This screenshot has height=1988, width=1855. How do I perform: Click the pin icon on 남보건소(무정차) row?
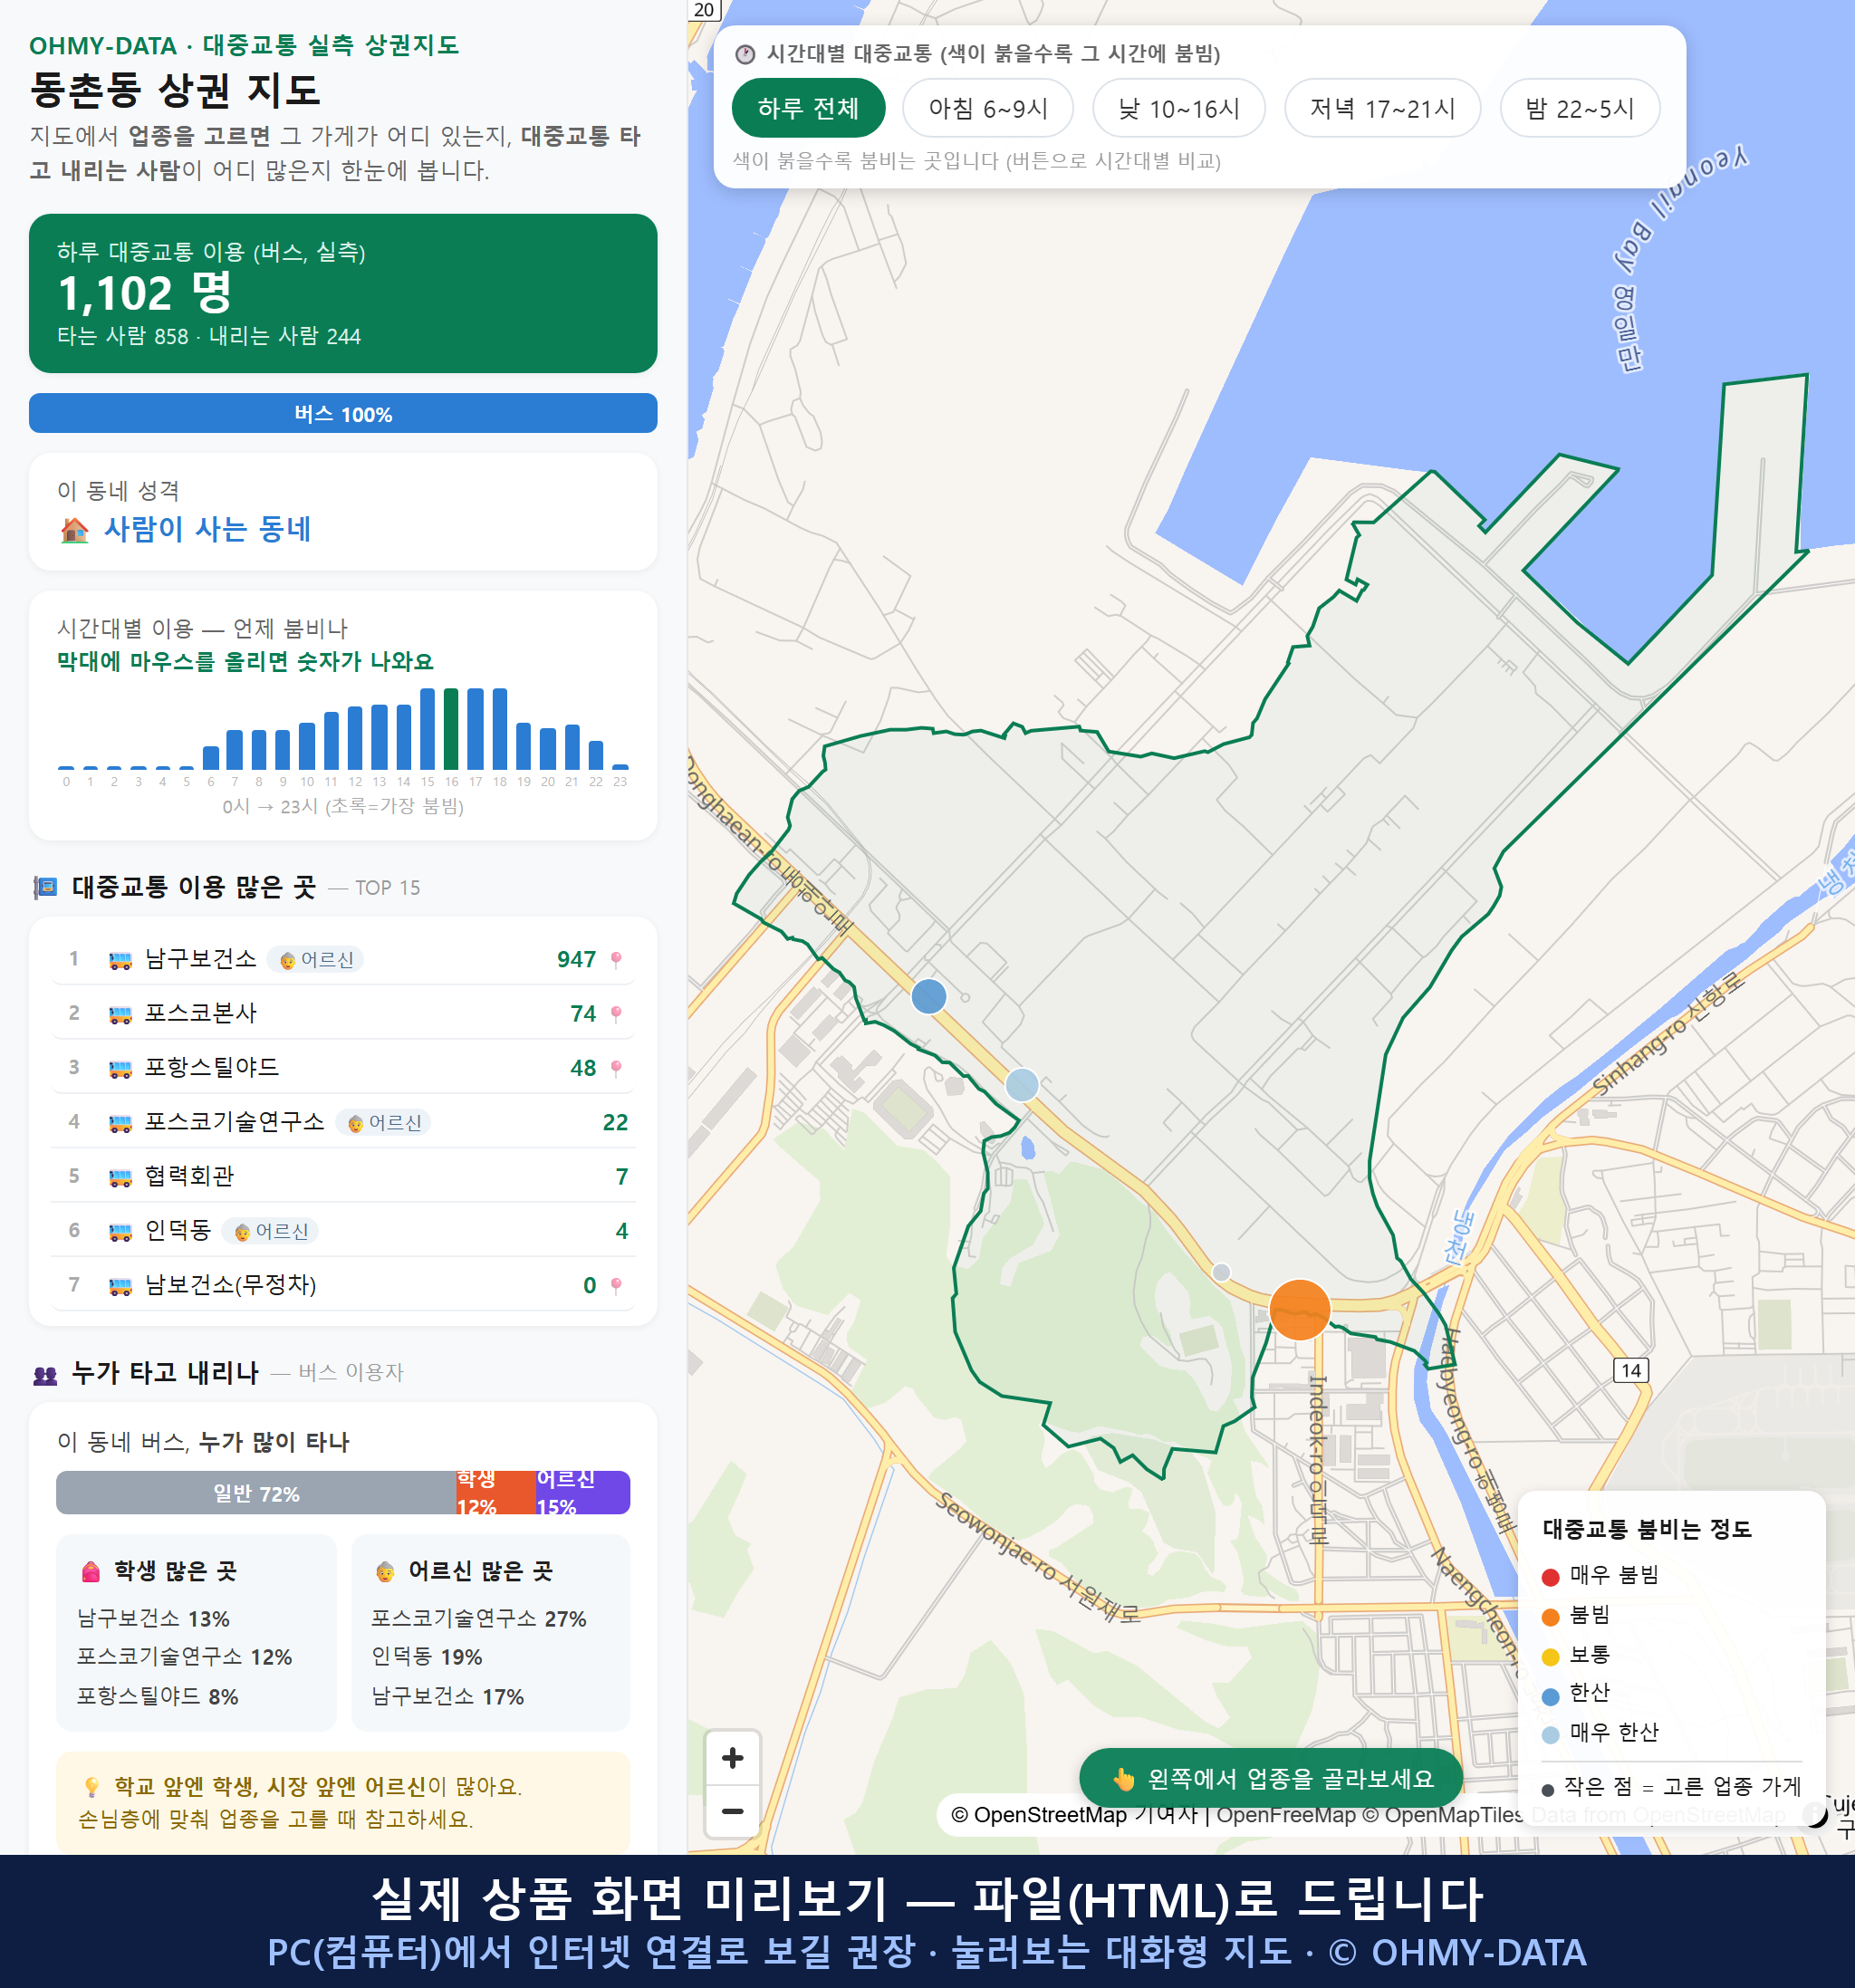point(616,1285)
